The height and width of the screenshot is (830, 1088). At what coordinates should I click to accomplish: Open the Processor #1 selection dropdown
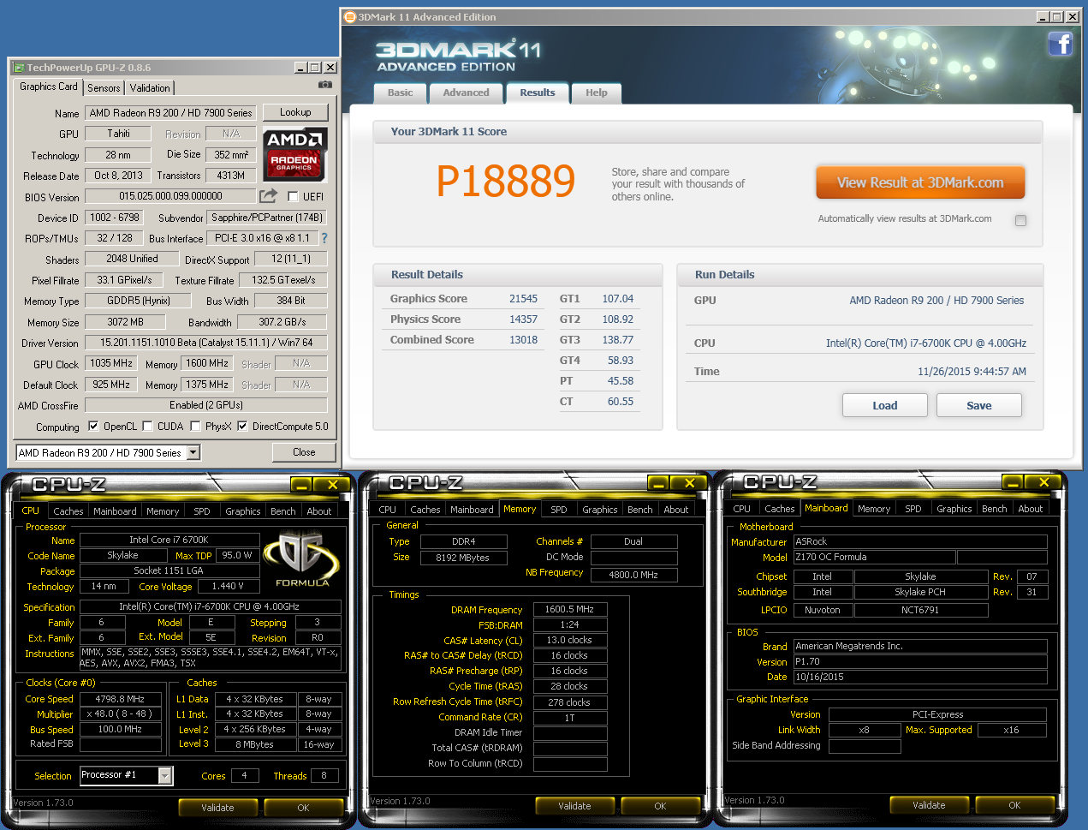coord(165,775)
